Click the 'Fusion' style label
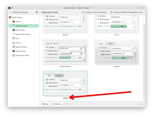The image size is (153, 116). tap(117, 35)
